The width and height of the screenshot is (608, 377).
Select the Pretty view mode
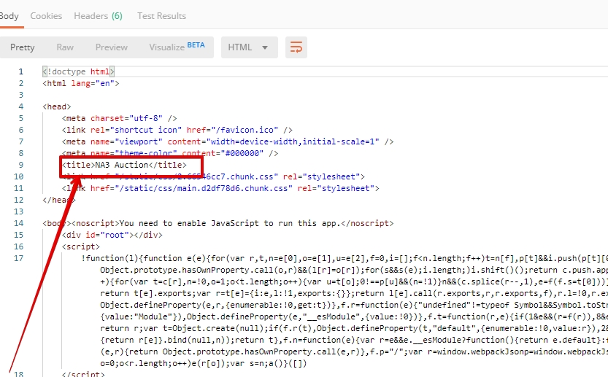(22, 47)
